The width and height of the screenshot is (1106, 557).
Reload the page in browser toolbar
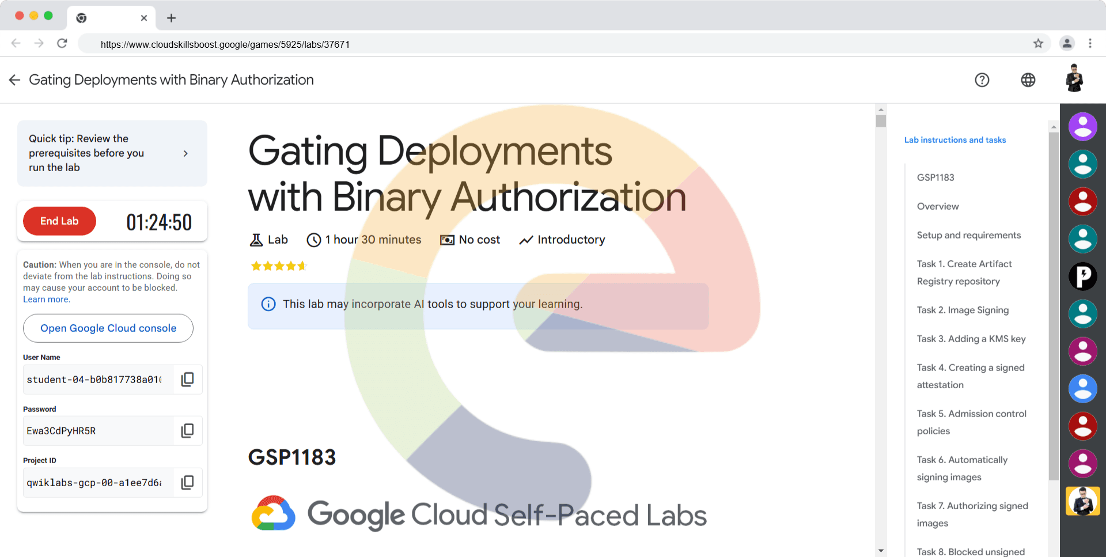tap(62, 44)
